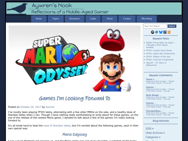Open the dark square P icon link

pyautogui.click(x=165, y=32)
